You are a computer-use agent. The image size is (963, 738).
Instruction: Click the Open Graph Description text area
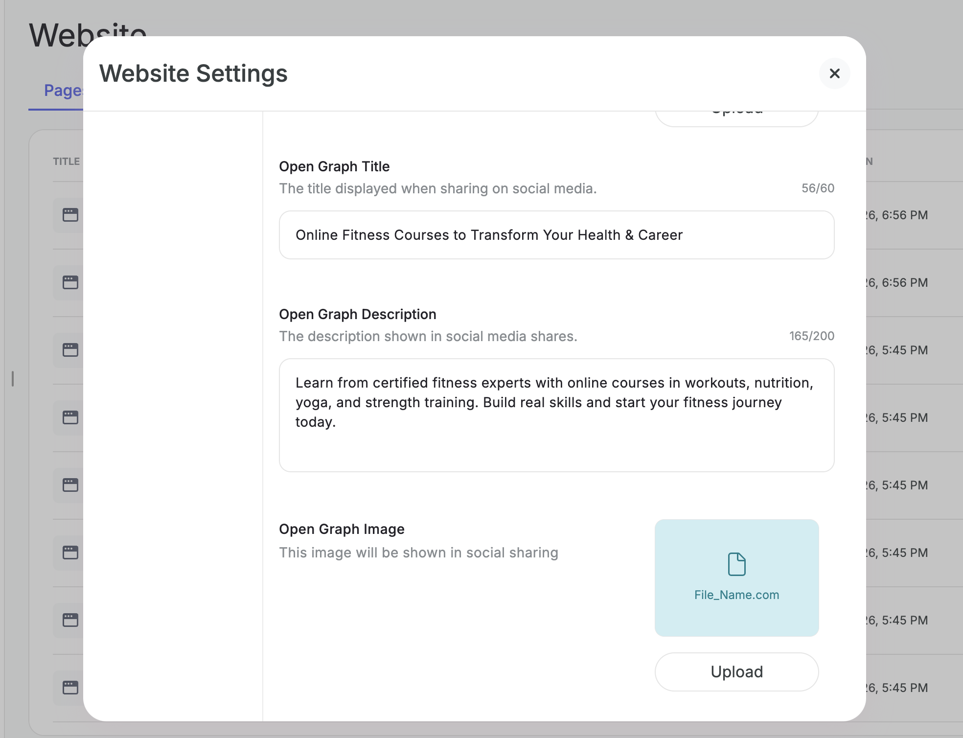coord(556,415)
